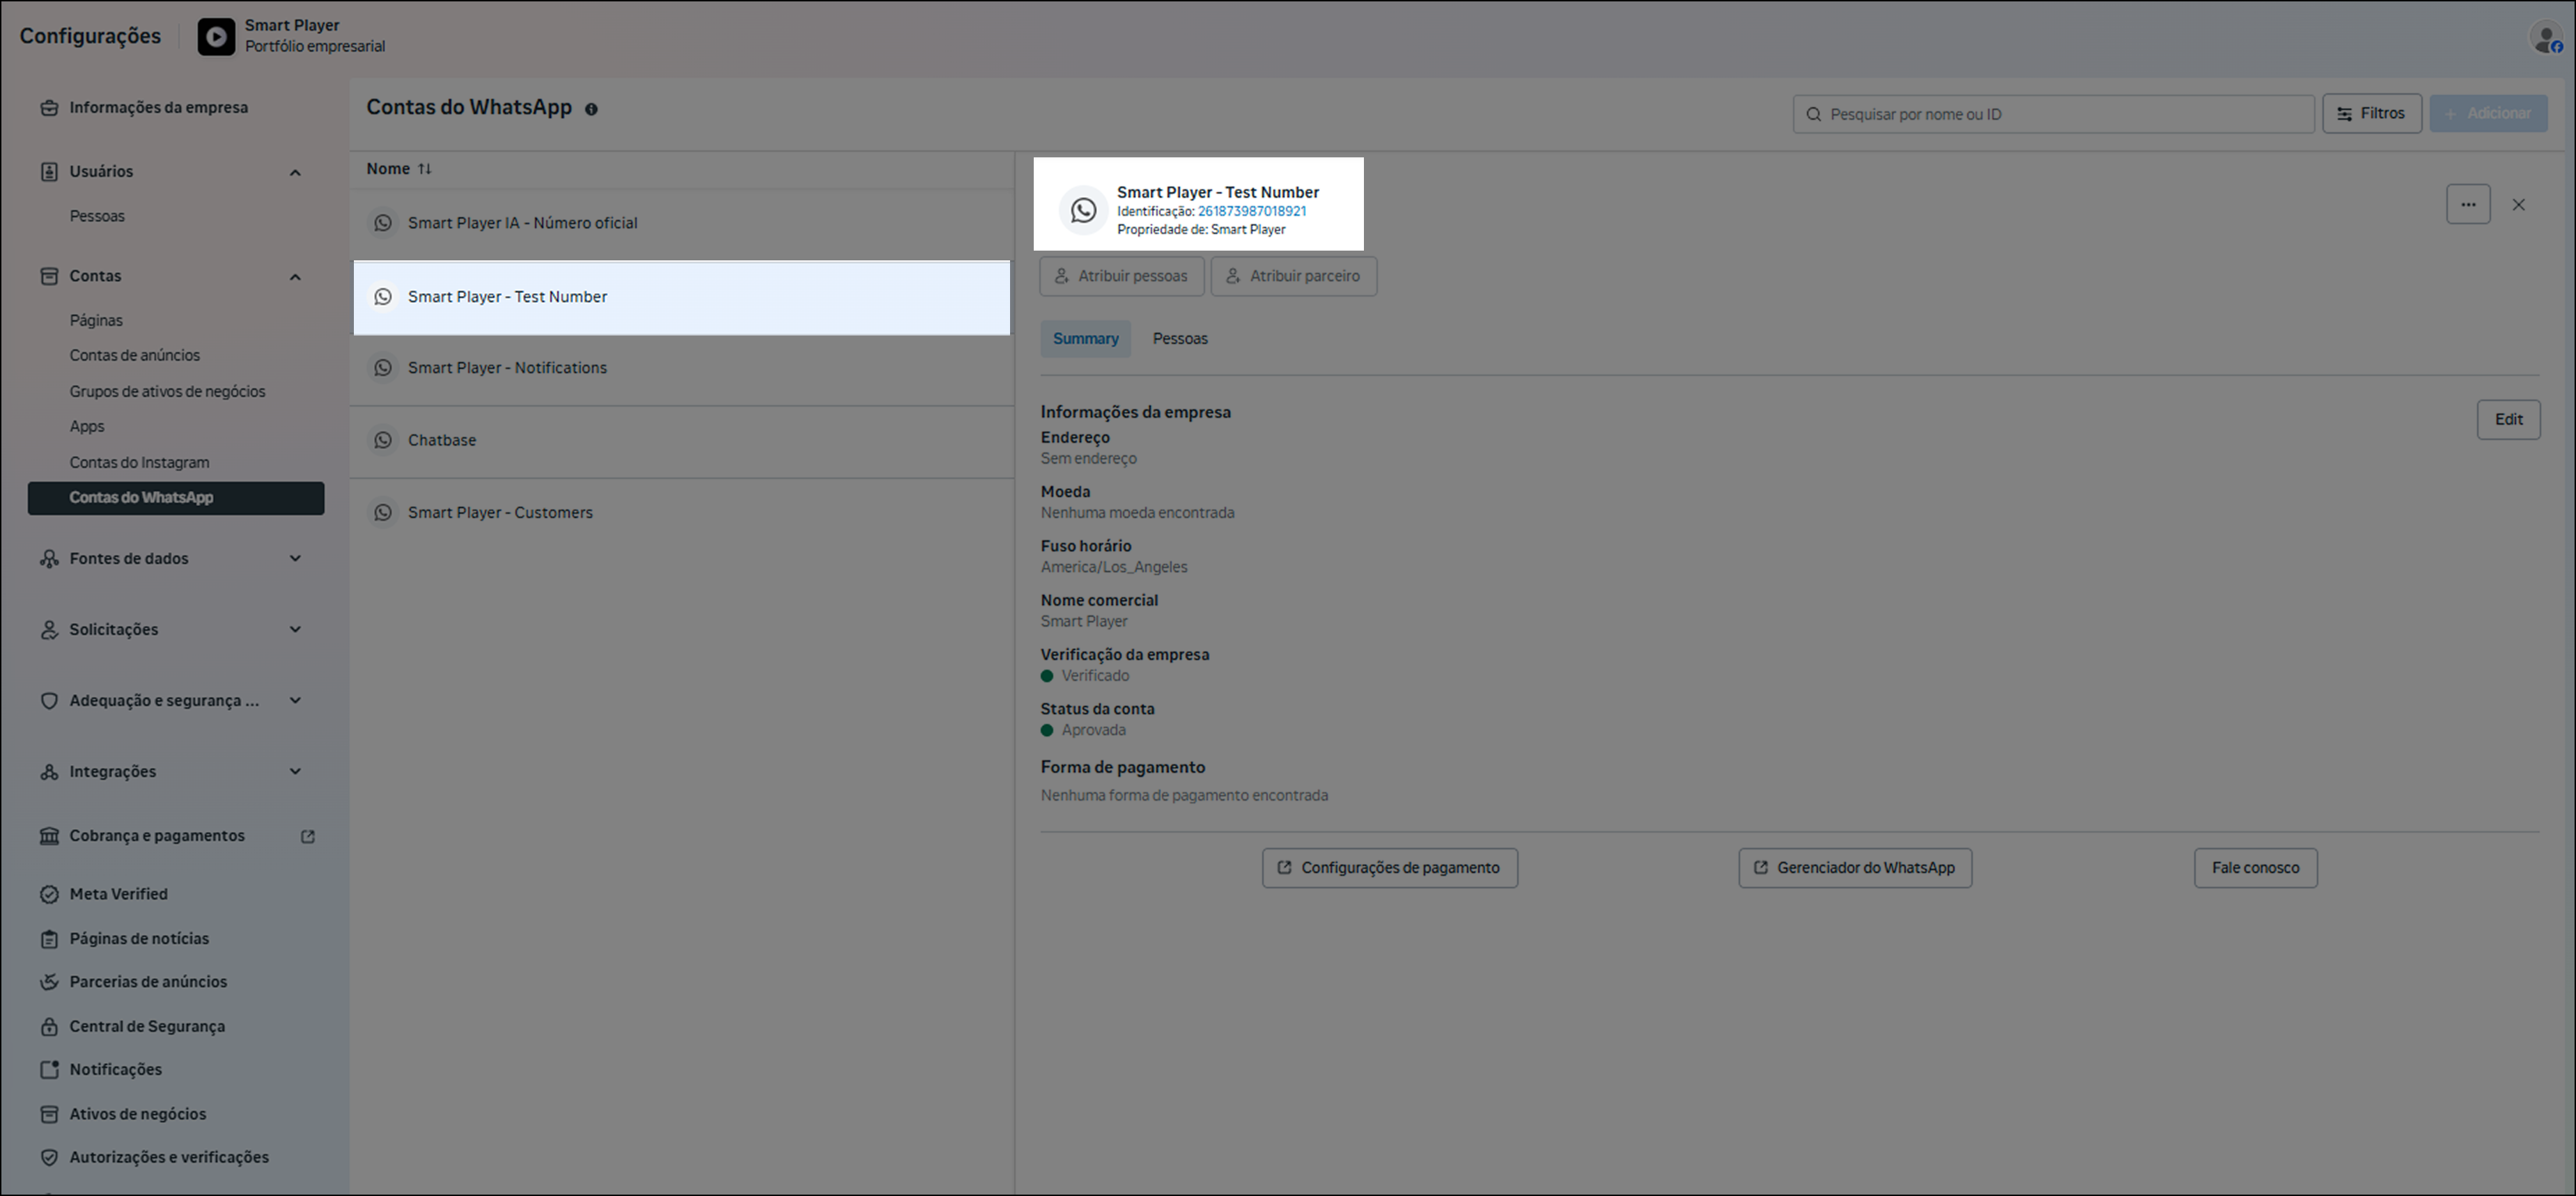Open Gerenciador do WhatsApp button

(1855, 868)
